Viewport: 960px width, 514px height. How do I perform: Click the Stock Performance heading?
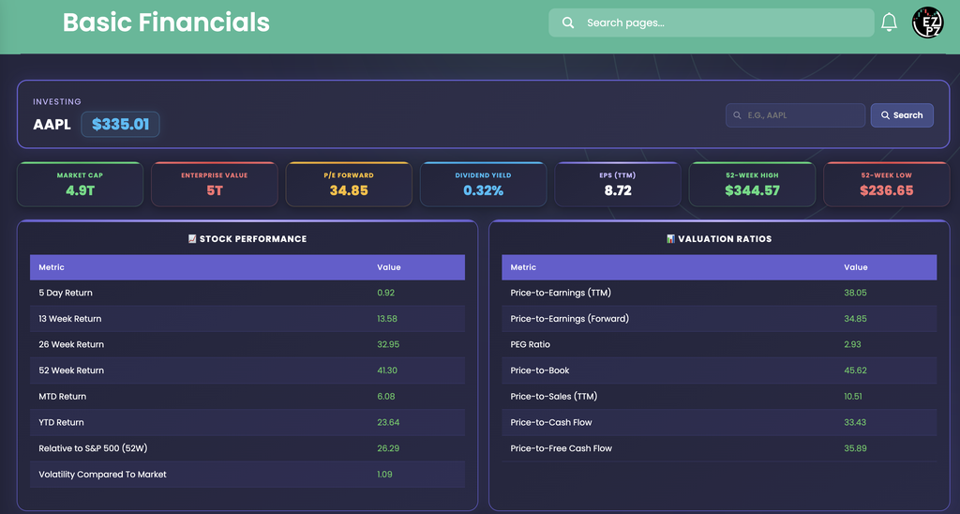coord(253,239)
